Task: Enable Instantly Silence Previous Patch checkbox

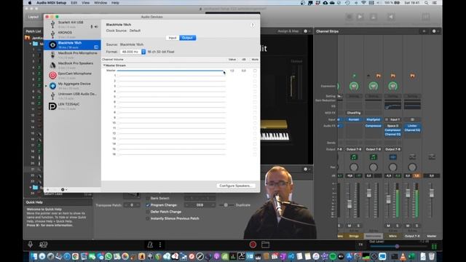Action: pyautogui.click(x=148, y=218)
